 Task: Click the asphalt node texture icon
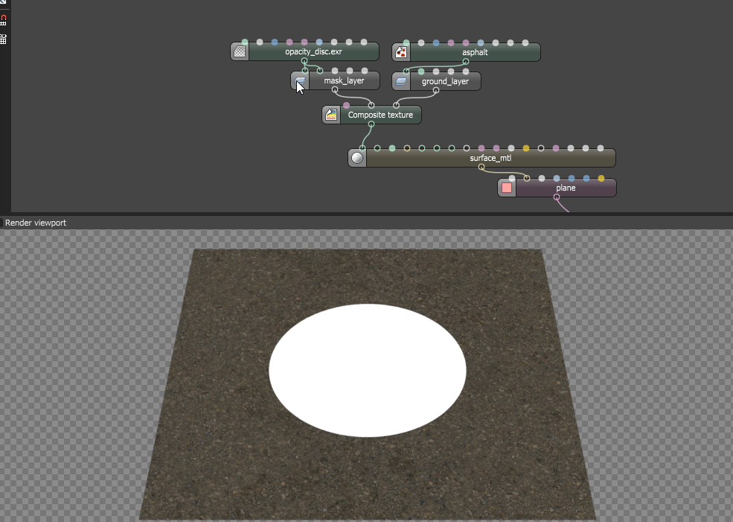pyautogui.click(x=401, y=52)
